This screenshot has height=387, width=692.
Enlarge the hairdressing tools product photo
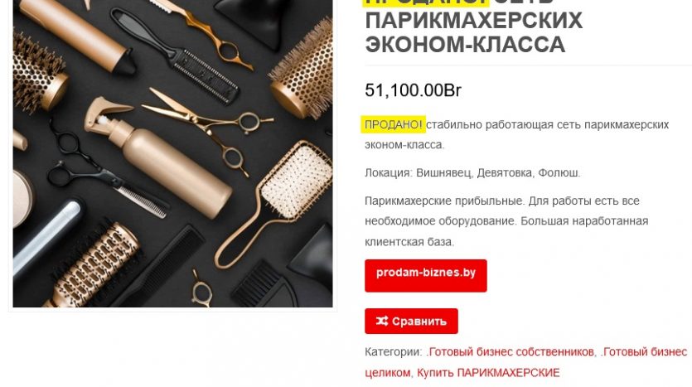coord(172,153)
